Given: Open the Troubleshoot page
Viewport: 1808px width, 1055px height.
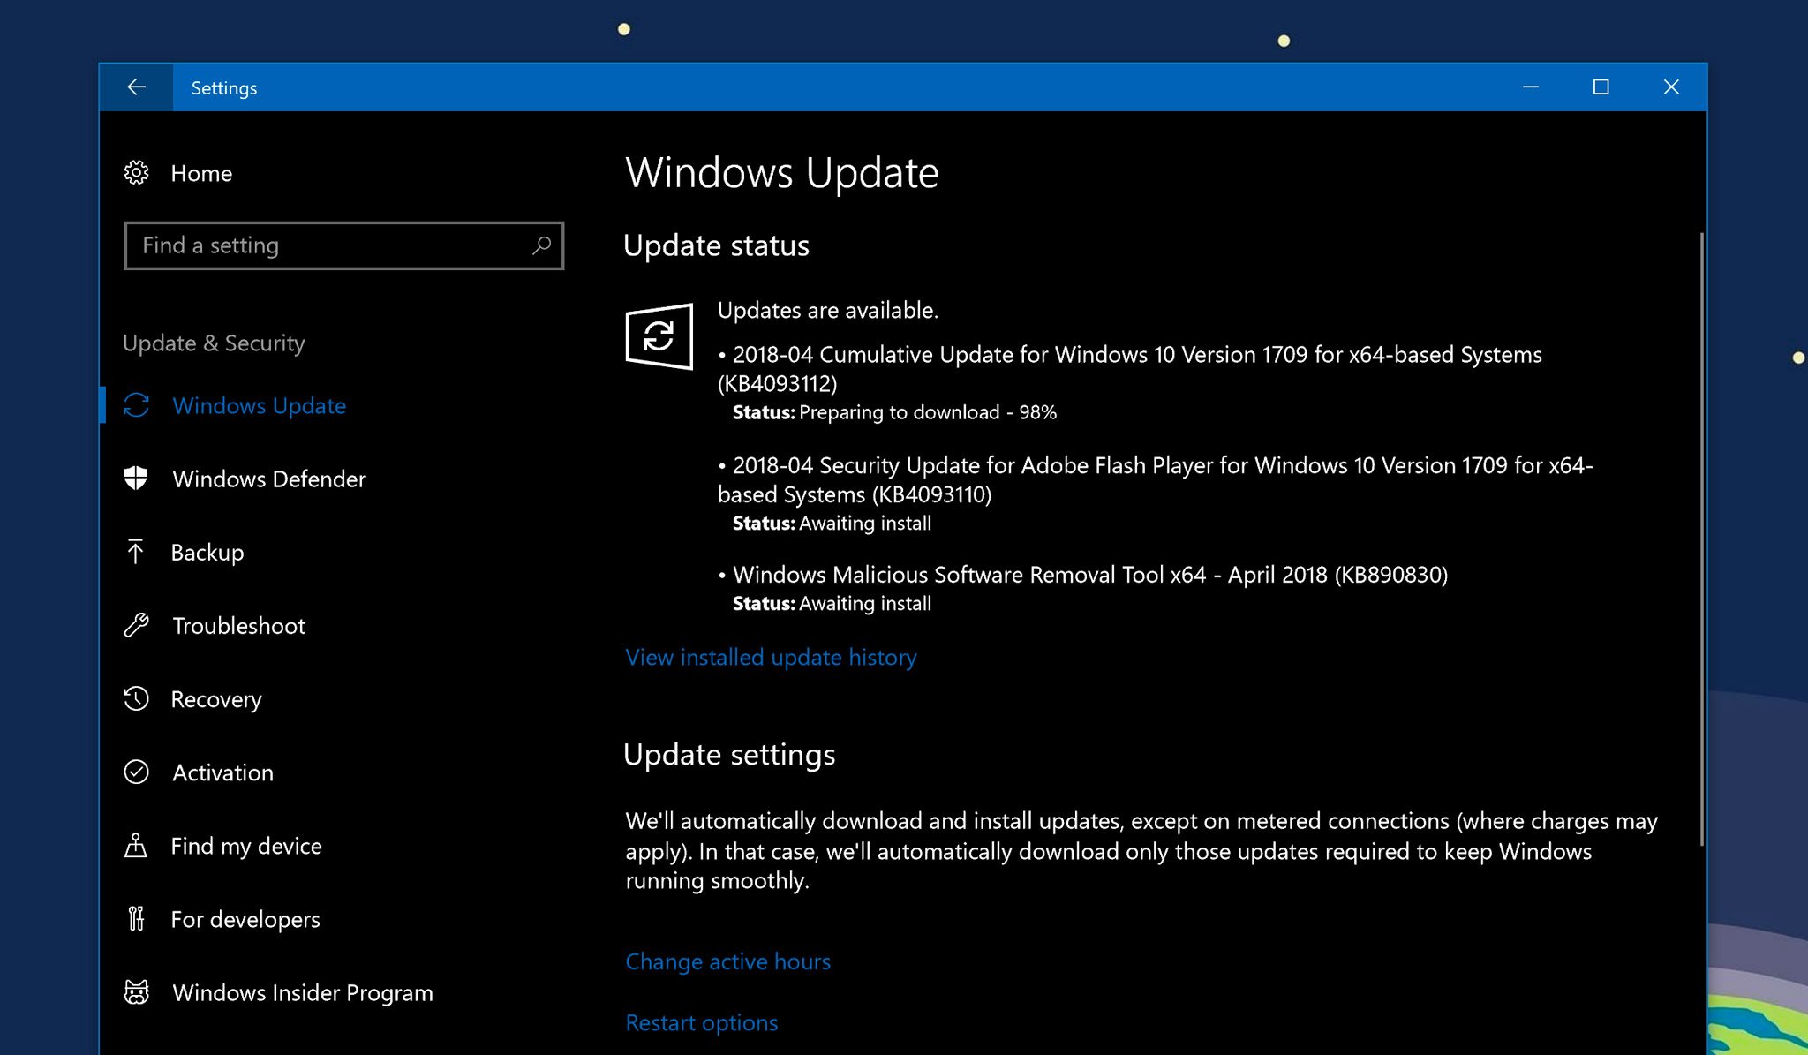Looking at the screenshot, I should 238,625.
